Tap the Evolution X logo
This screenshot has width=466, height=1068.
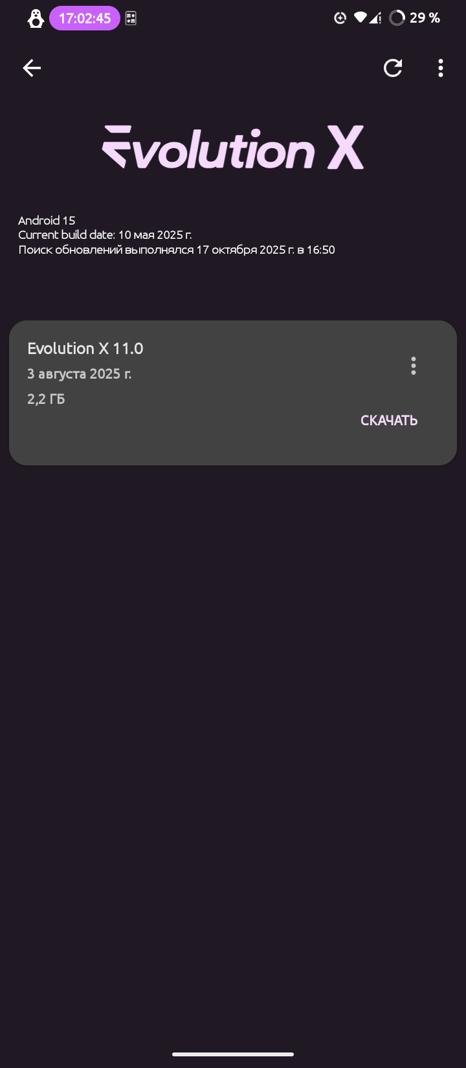pyautogui.click(x=233, y=148)
